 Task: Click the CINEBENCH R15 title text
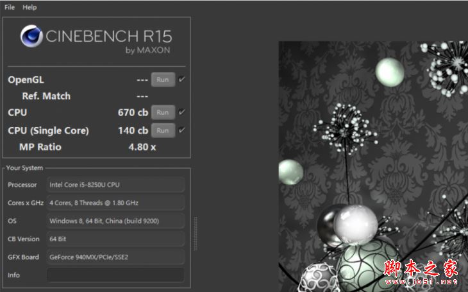click(x=108, y=36)
